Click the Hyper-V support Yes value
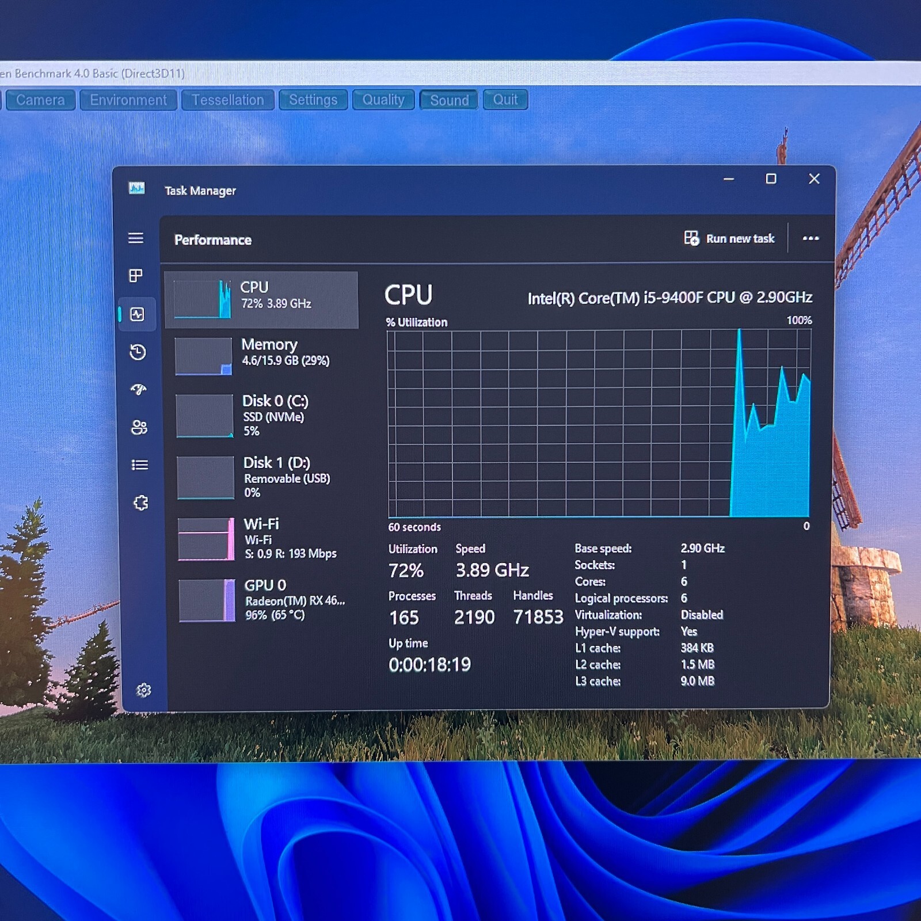Image resolution: width=921 pixels, height=921 pixels. pos(688,631)
